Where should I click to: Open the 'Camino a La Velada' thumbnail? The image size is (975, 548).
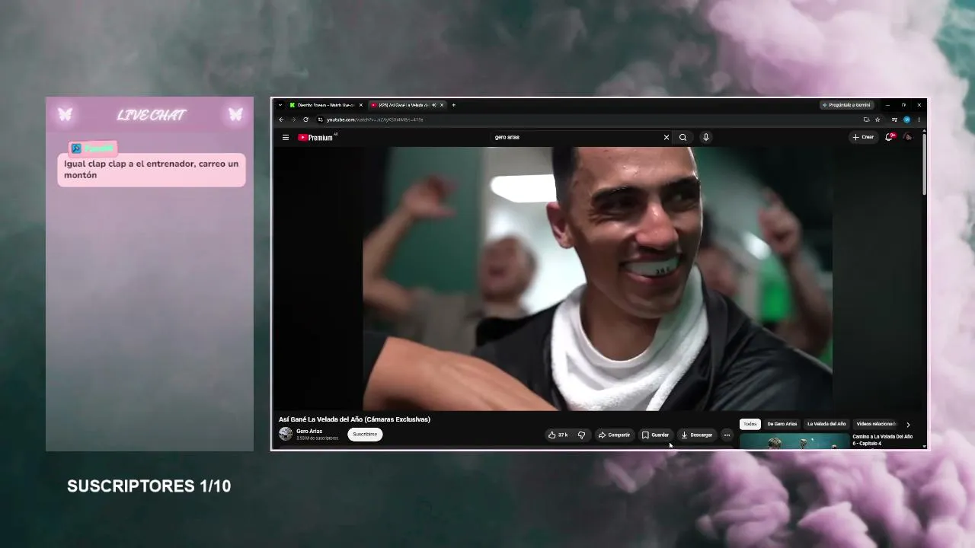coord(794,441)
